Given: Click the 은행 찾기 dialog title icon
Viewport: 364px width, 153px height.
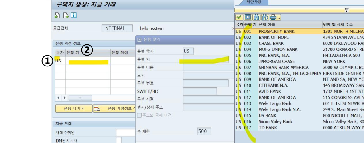Looking at the screenshot, I should [x=140, y=40].
